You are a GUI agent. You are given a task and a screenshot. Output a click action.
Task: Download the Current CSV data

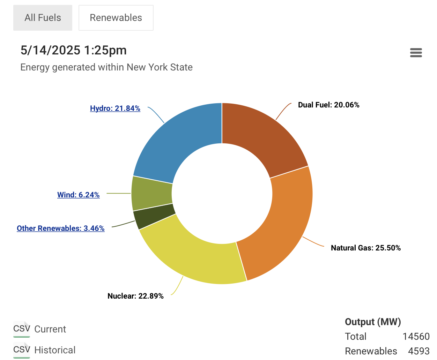[50, 329]
